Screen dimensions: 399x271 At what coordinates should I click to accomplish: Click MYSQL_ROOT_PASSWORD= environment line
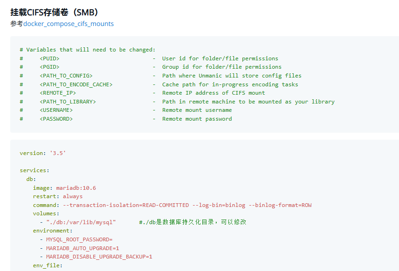pyautogui.click(x=79, y=239)
